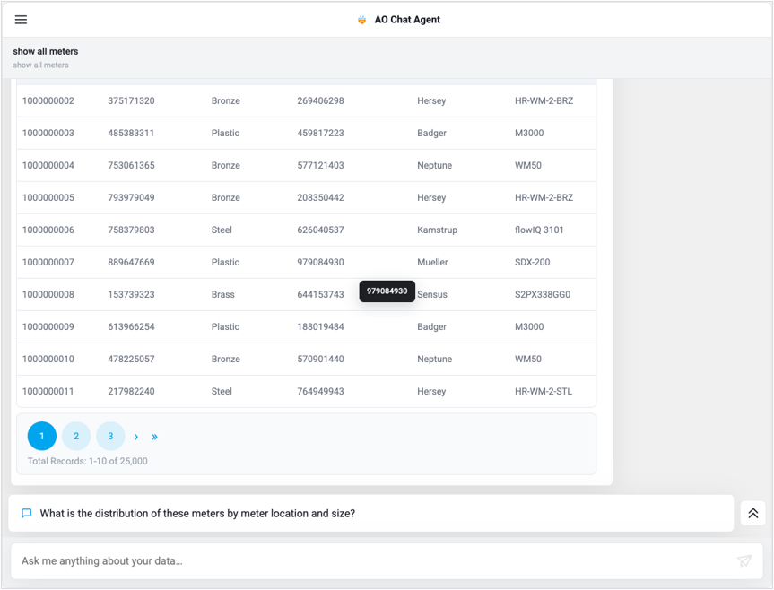Click the value 626040537

[x=320, y=230]
